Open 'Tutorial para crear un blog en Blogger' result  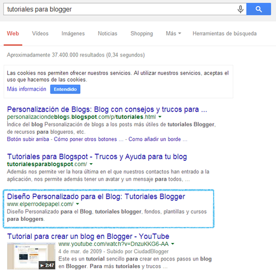point(88,236)
